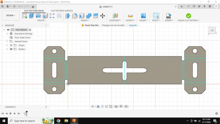Toggle visibility of Origin folder
The image size is (220, 124).
(x=11, y=45)
